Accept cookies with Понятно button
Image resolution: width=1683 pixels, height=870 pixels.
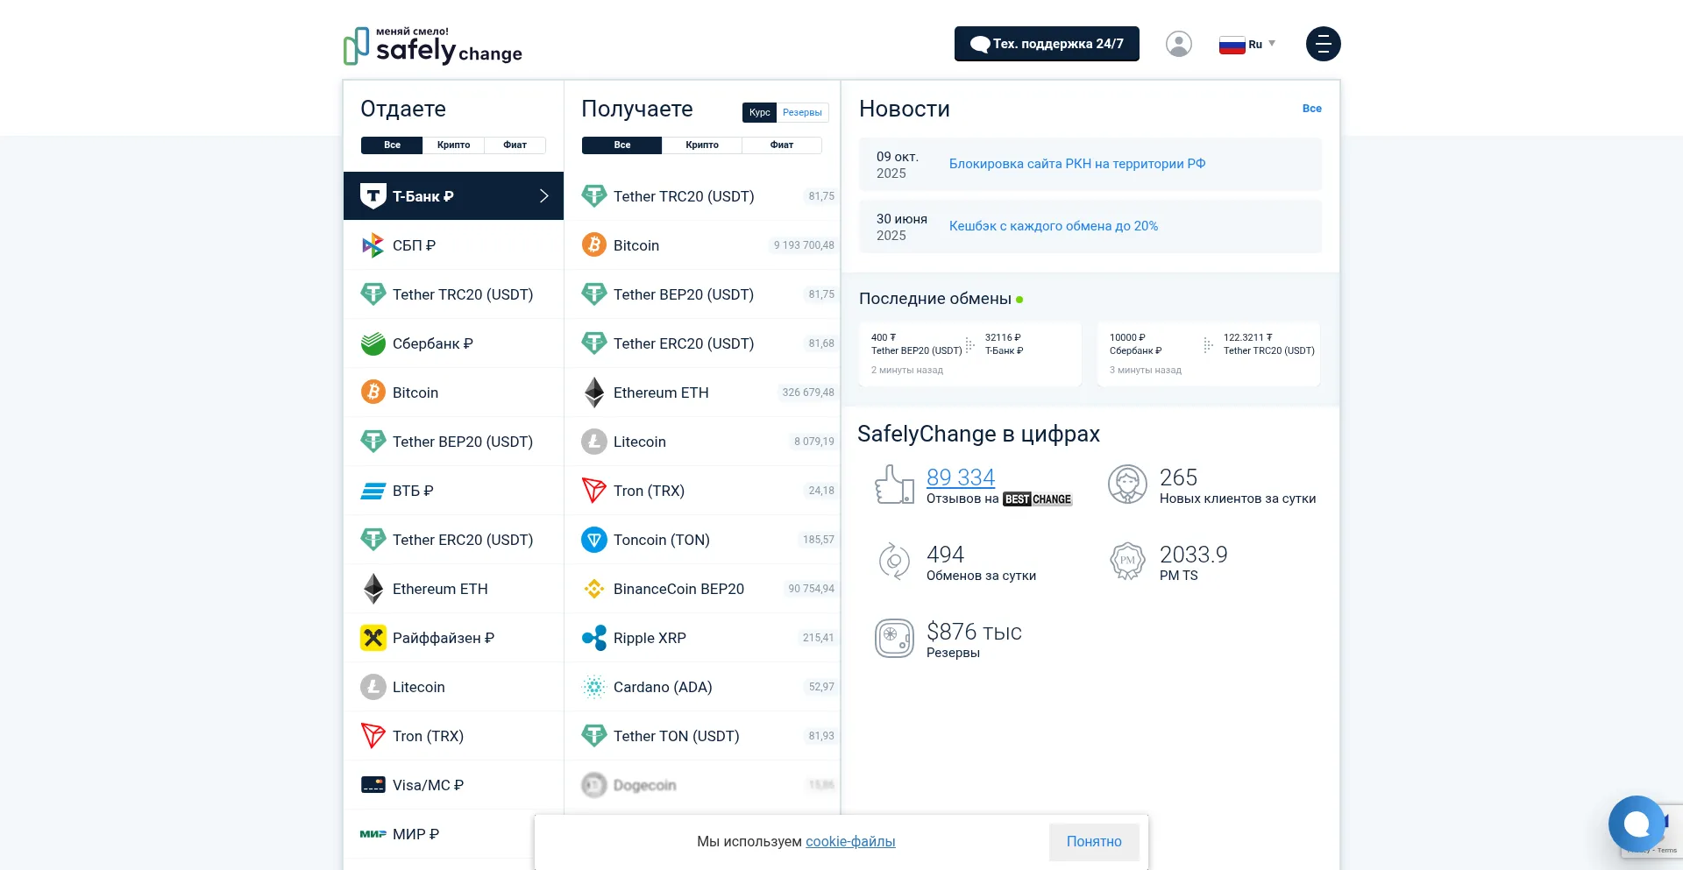(x=1093, y=841)
